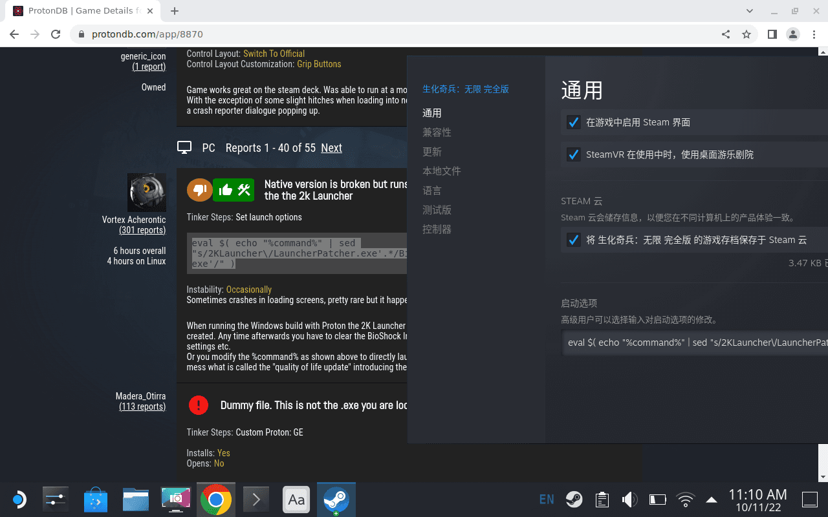The width and height of the screenshot is (828, 517).
Task: Click the browser forward arrow
Action: [35, 34]
